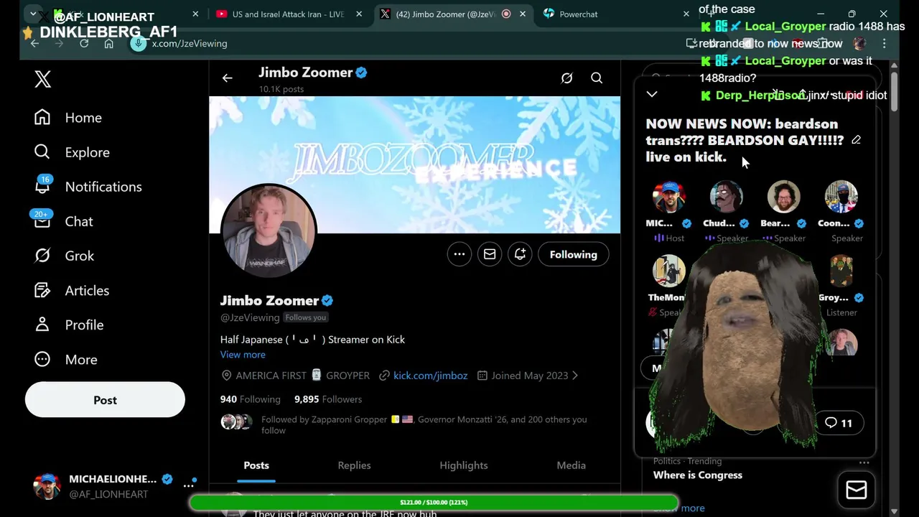The height and width of the screenshot is (517, 919).
Task: Open Explore in sidebar
Action: tap(72, 152)
